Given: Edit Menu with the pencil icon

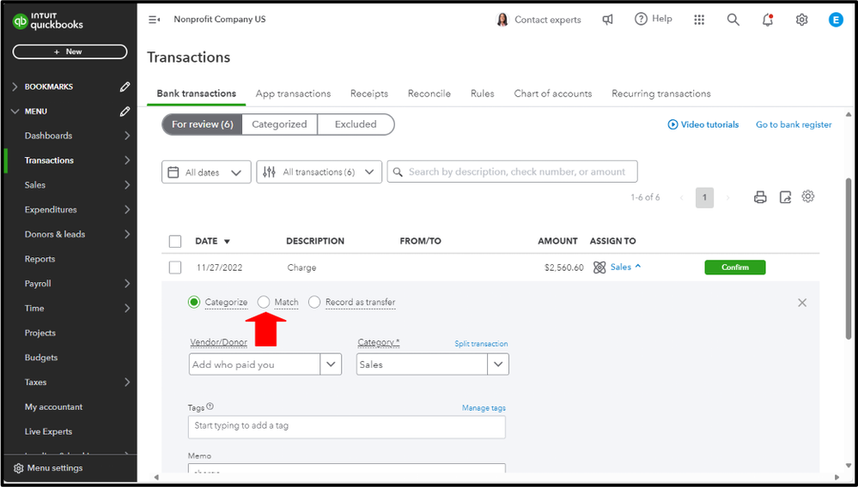Looking at the screenshot, I should [125, 111].
